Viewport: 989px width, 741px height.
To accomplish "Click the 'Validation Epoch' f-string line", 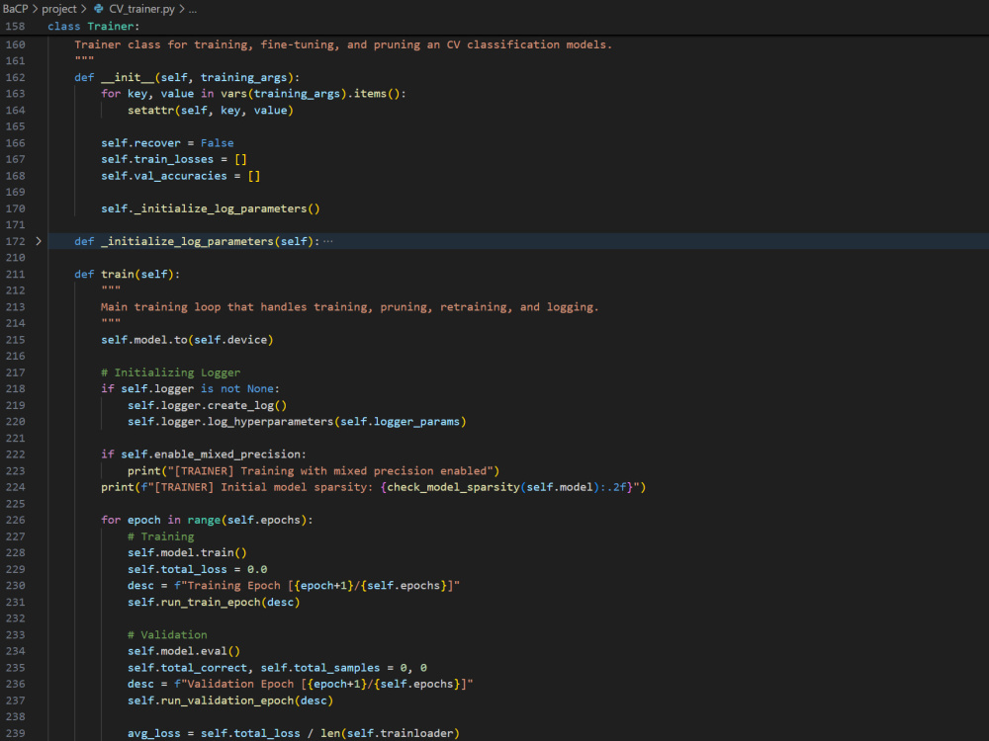I will tap(301, 684).
